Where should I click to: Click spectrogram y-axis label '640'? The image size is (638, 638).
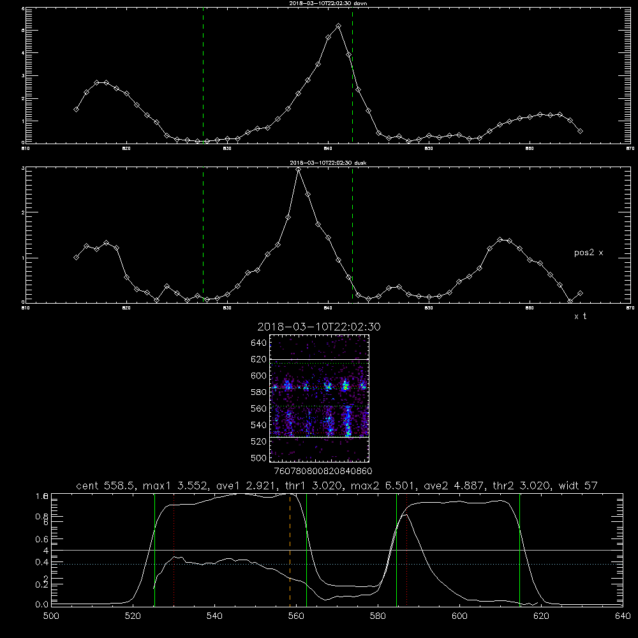(x=258, y=343)
